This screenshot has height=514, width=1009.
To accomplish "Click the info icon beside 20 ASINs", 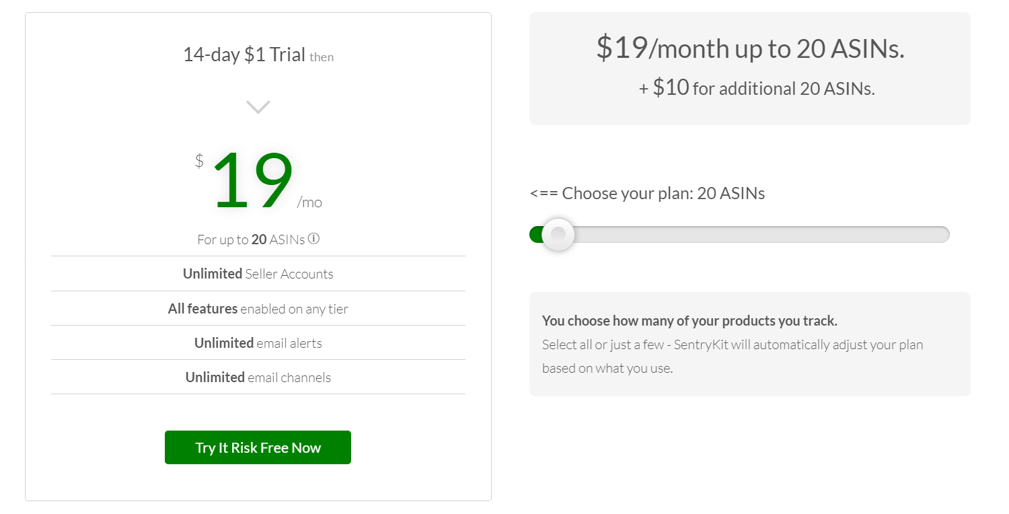I will tap(313, 239).
